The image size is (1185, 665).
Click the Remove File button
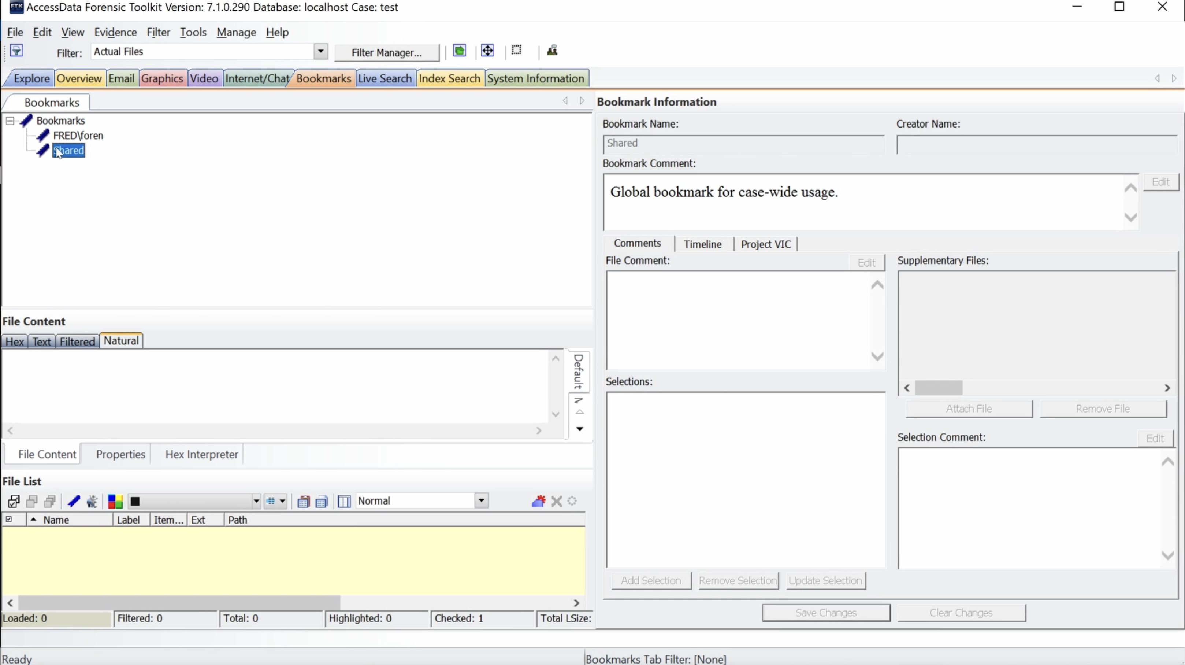(1103, 409)
